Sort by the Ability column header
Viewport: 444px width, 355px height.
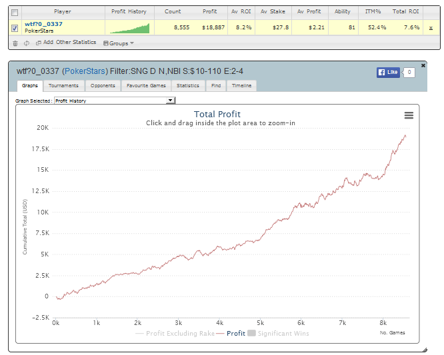coord(343,11)
